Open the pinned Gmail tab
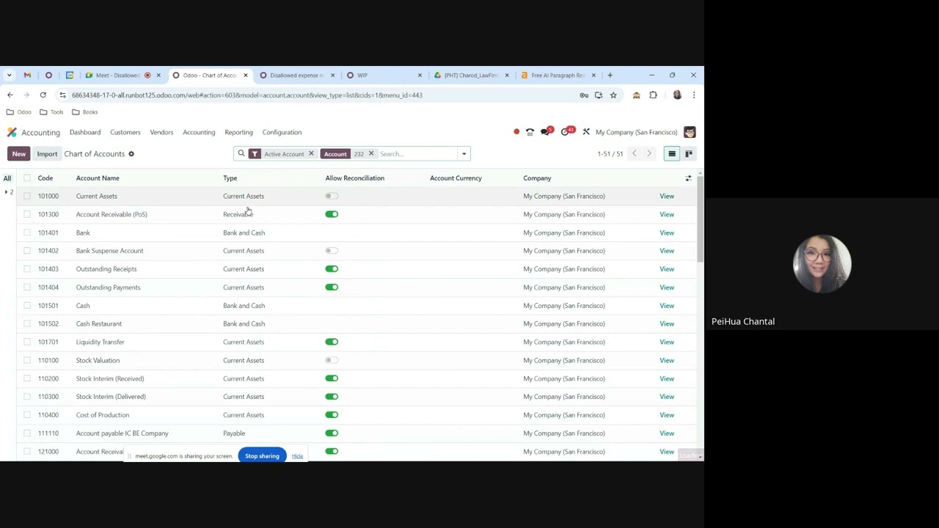Screen dimensions: 939x528 [x=27, y=75]
